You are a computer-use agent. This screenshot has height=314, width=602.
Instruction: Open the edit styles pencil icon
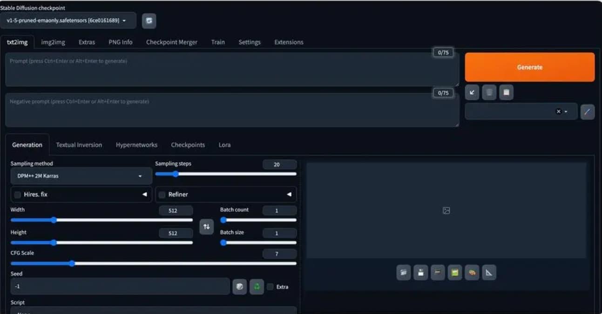tap(587, 111)
